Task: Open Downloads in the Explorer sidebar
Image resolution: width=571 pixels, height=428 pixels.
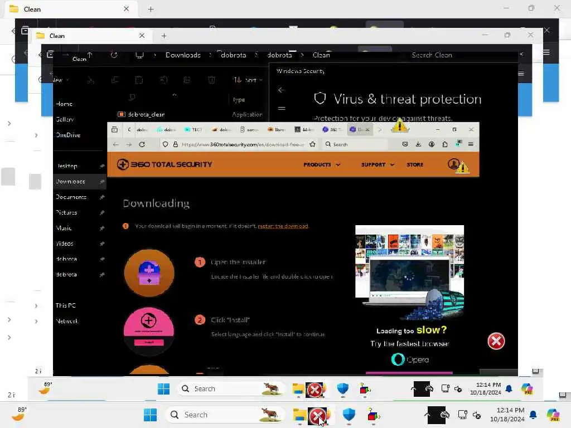Action: coord(80,181)
